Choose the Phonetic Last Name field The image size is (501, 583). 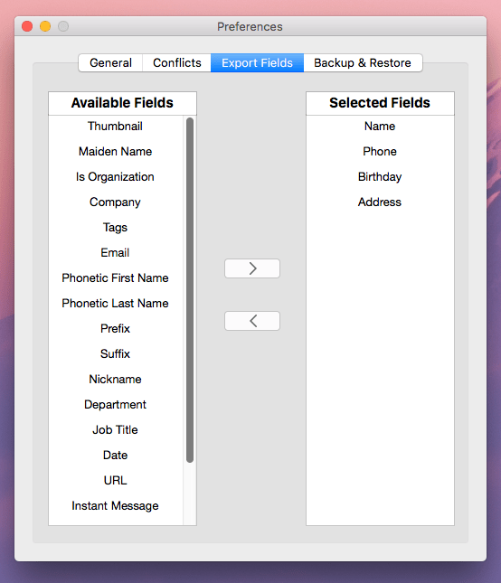[x=115, y=304]
